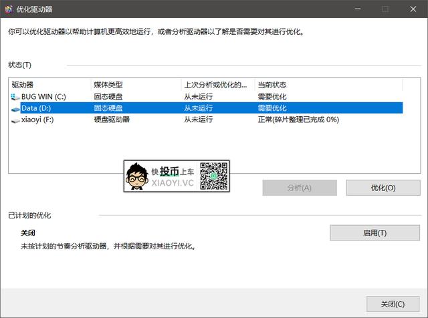Click the 驱动器 column header

pyautogui.click(x=50, y=85)
